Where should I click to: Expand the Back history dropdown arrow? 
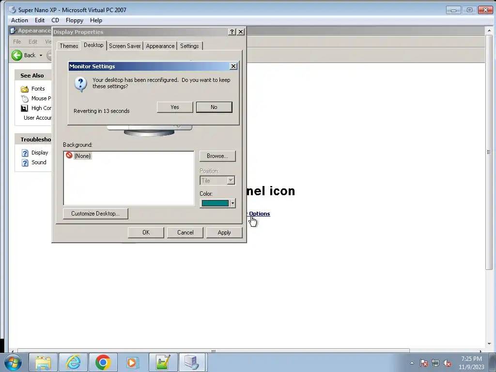click(x=41, y=55)
